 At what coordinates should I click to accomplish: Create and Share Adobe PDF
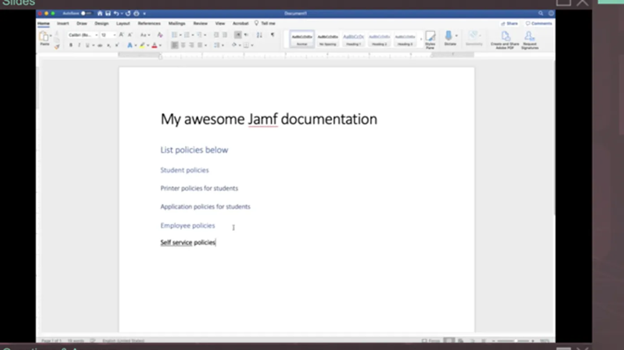pyautogui.click(x=505, y=39)
